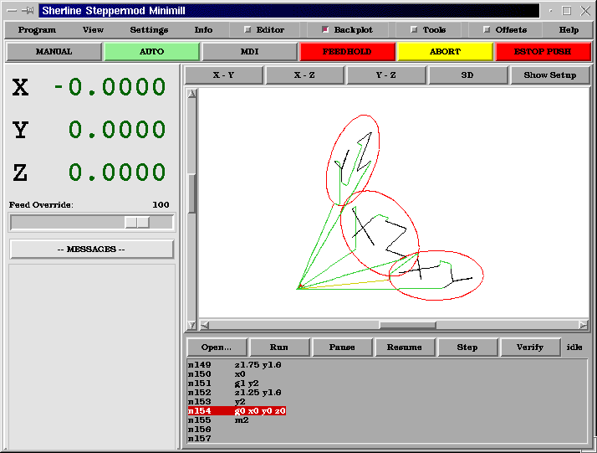
Task: Toggle the Backplot checkbox
Action: click(325, 30)
